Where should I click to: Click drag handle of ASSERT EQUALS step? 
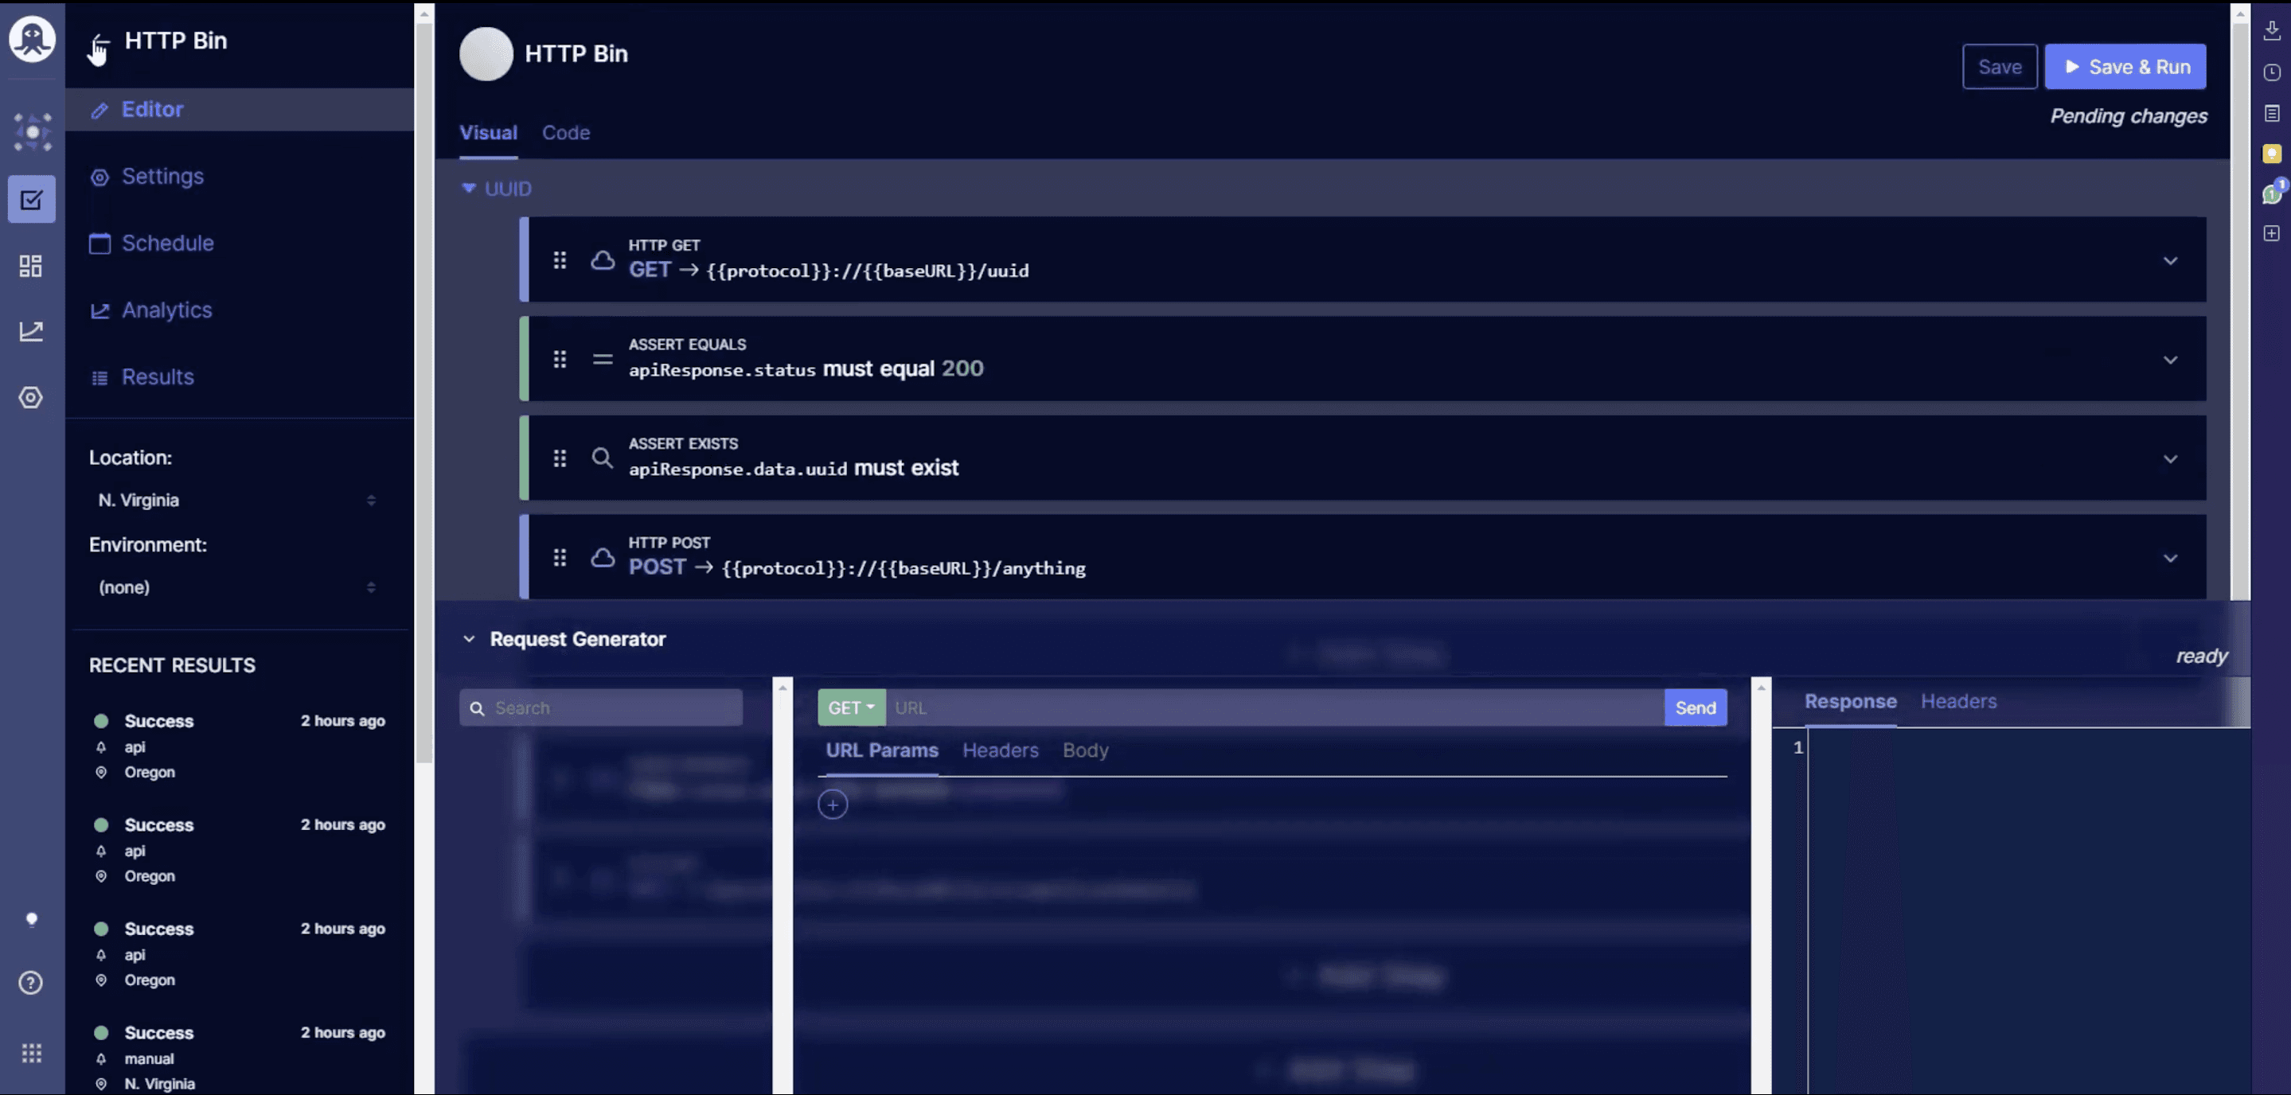pyautogui.click(x=560, y=359)
